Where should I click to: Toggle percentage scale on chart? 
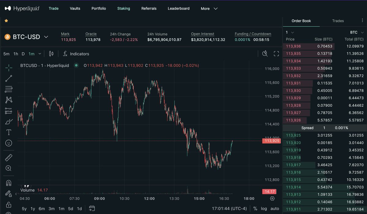[x=255, y=208]
